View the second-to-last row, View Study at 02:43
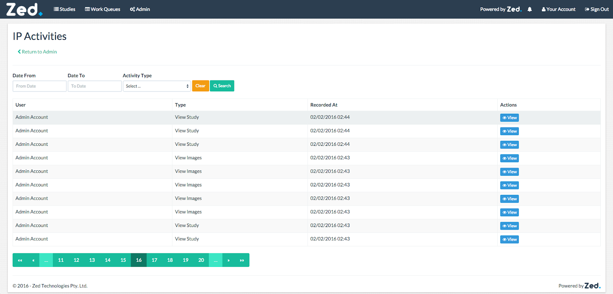This screenshot has width=613, height=294. 509,226
